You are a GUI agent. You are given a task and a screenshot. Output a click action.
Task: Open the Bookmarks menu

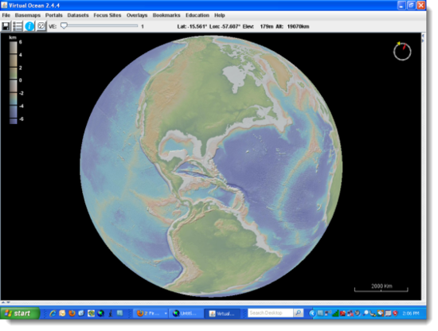click(166, 15)
